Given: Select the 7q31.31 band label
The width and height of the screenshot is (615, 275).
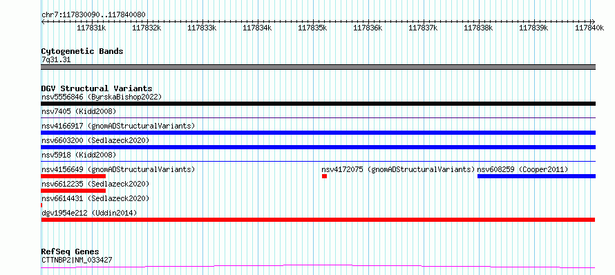Looking at the screenshot, I should [56, 59].
